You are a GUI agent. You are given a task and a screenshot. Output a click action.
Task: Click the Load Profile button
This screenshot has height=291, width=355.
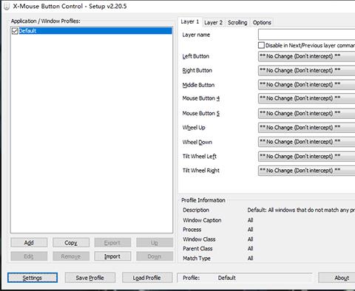[147, 278]
